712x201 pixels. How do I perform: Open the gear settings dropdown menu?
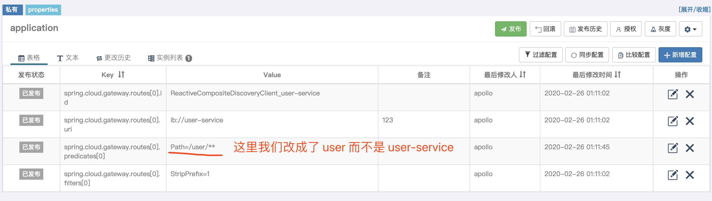click(690, 29)
